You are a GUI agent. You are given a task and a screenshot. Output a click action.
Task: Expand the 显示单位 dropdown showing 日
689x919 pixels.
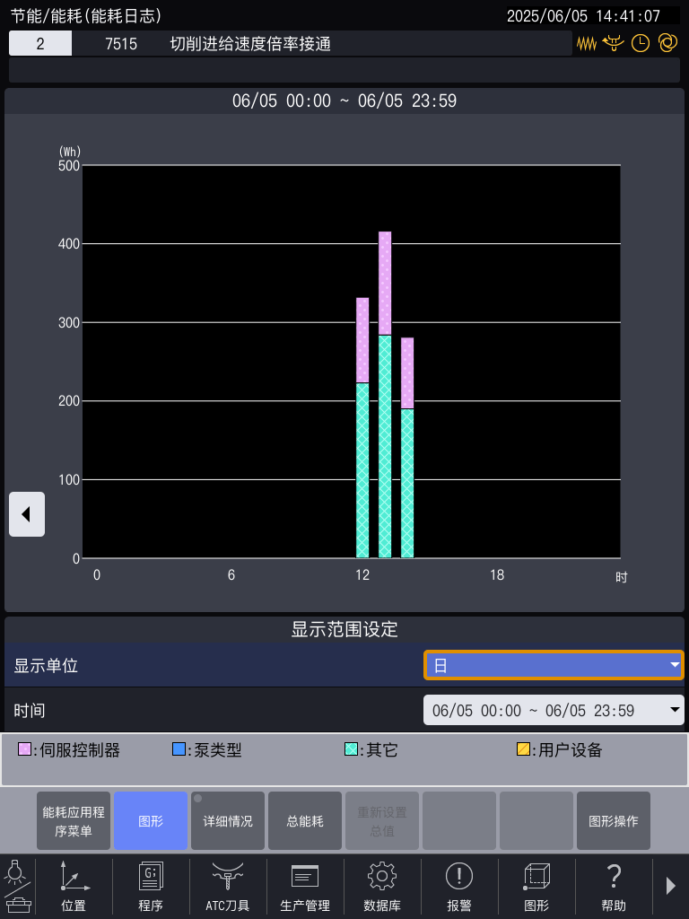553,665
